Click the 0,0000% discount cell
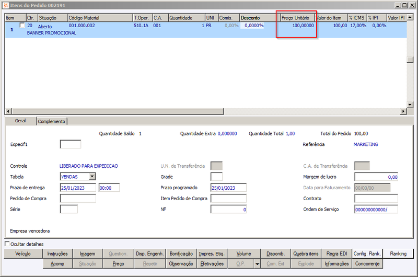The width and height of the screenshot is (418, 277). click(x=253, y=25)
